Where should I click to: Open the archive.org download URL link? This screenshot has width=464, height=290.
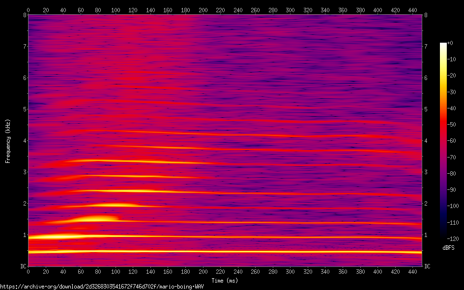coord(102,287)
